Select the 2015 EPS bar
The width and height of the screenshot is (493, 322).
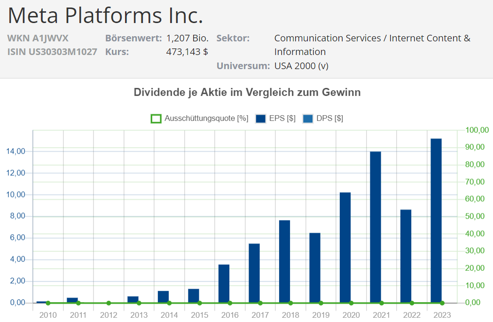[194, 296]
